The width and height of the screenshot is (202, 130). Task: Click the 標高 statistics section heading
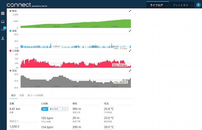click(x=75, y=103)
